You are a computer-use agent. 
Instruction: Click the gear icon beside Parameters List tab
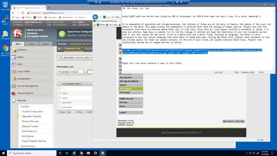[x=59, y=49]
